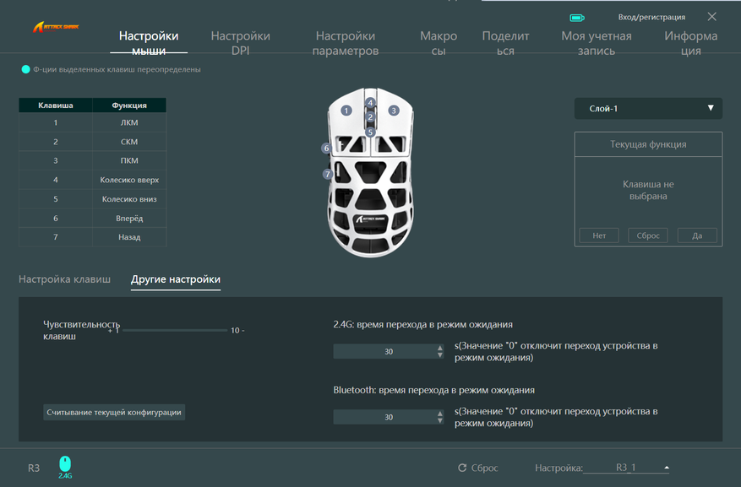Image resolution: width=741 pixels, height=487 pixels.
Task: Open the Макросы tab
Action: click(x=439, y=43)
